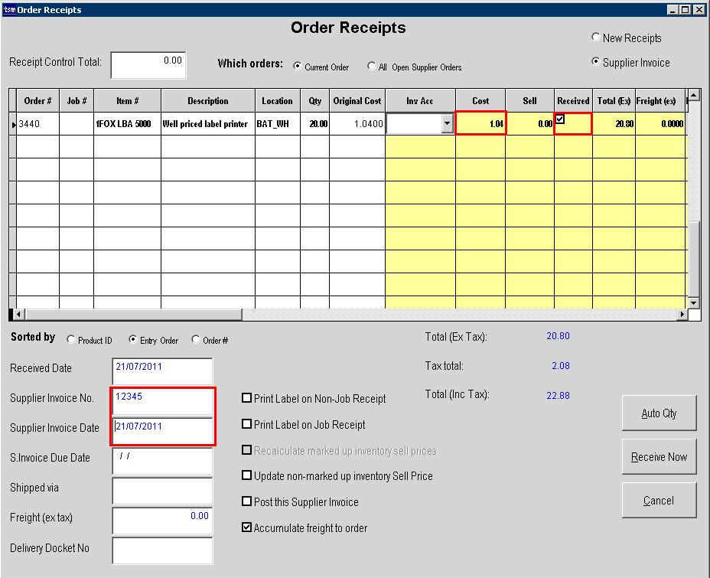Select the New Receipts radio option
710x578 pixels.
click(x=596, y=38)
